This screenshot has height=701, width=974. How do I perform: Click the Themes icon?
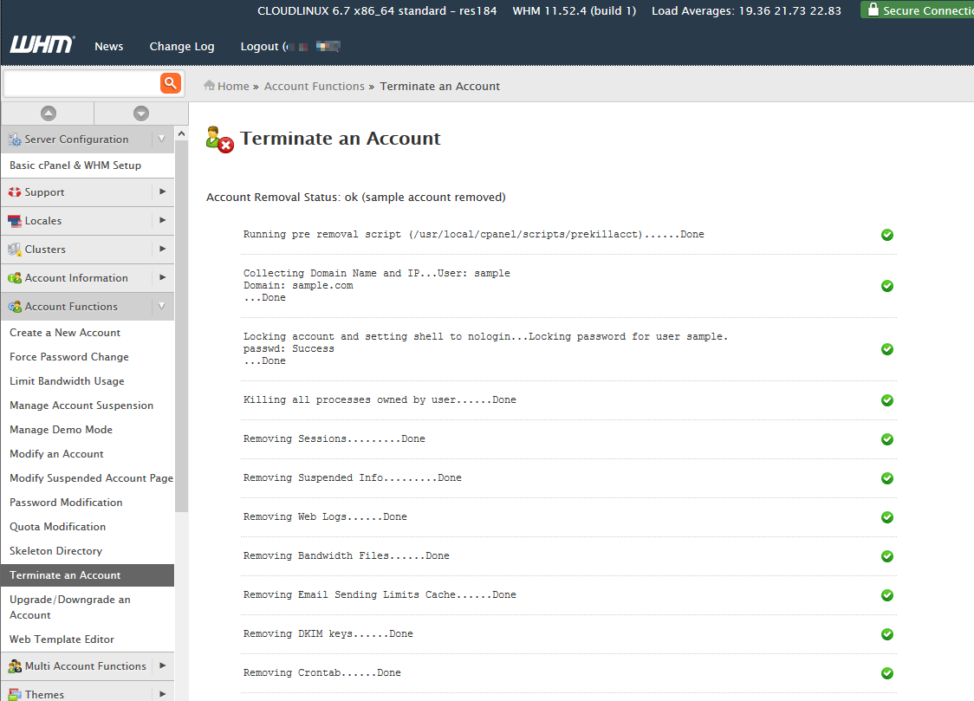(15, 695)
